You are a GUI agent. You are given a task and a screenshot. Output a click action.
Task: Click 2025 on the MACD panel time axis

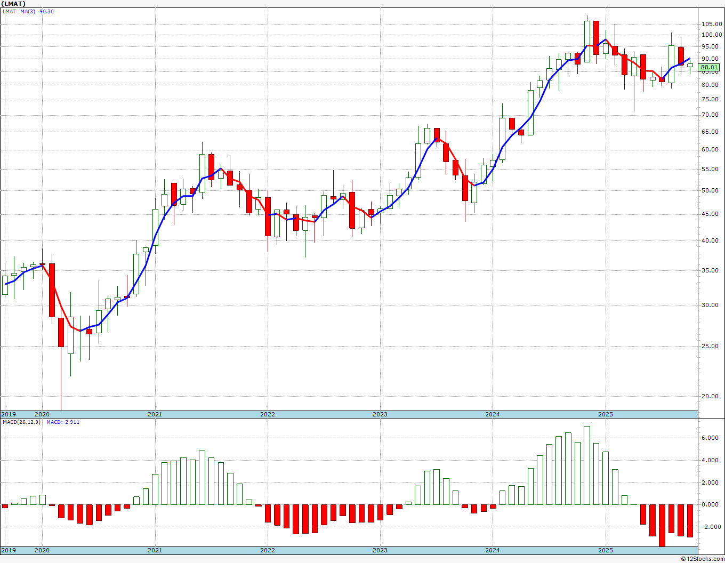coord(605,550)
